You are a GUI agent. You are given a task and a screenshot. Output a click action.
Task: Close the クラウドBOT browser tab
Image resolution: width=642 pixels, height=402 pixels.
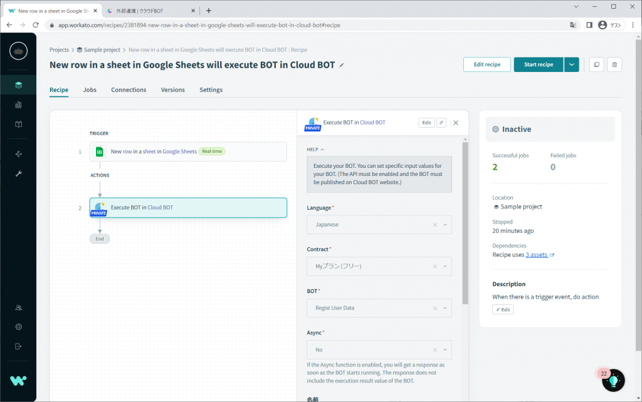point(193,11)
